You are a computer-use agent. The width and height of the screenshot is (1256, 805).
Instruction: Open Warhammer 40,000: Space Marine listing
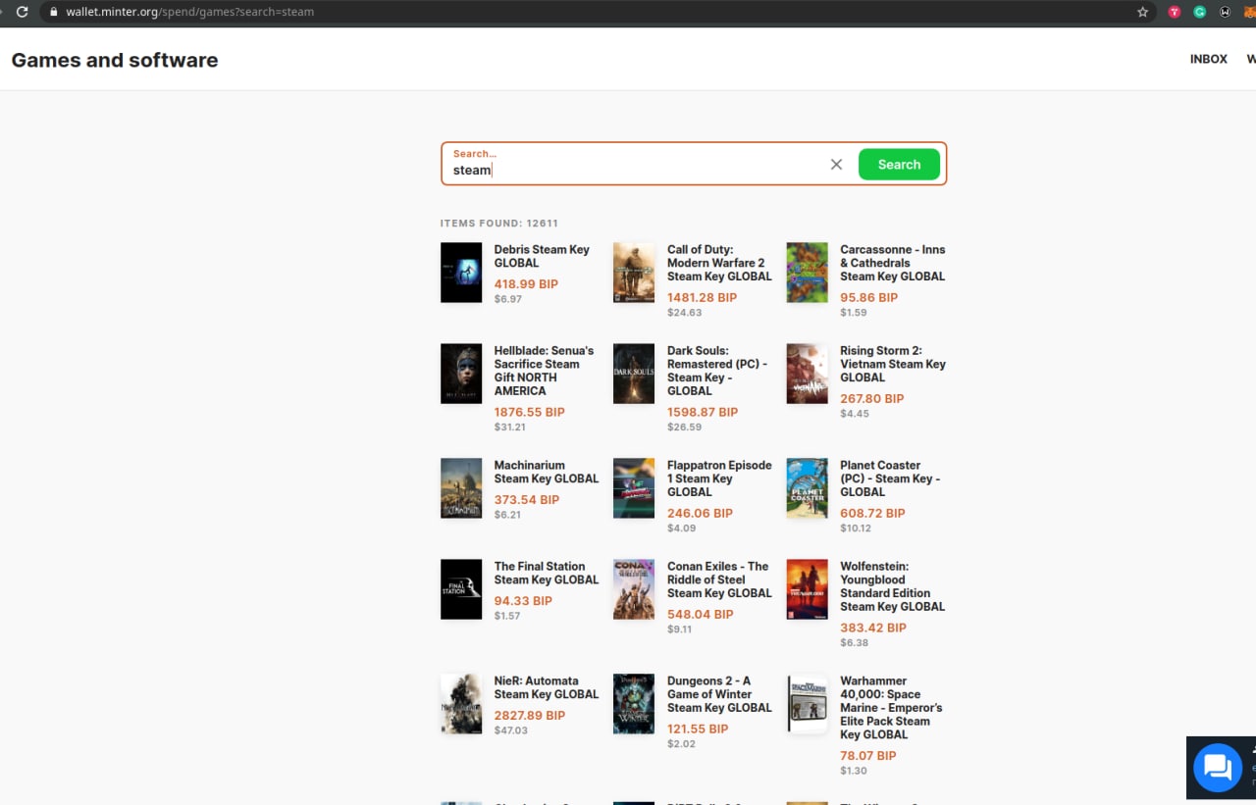tap(891, 708)
